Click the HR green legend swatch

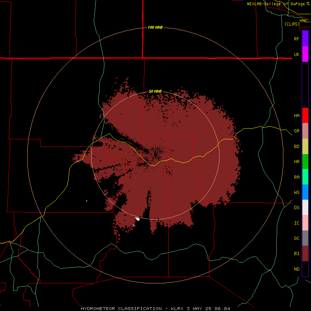click(305, 162)
